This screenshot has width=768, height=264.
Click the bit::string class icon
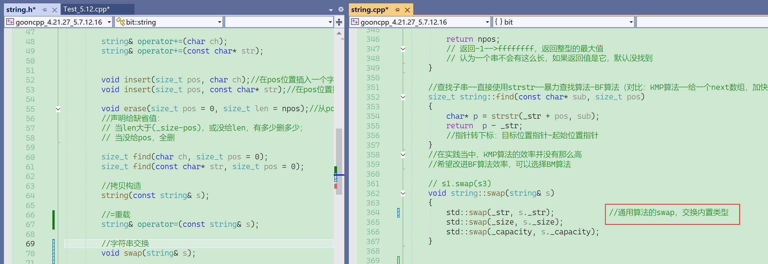[x=120, y=22]
